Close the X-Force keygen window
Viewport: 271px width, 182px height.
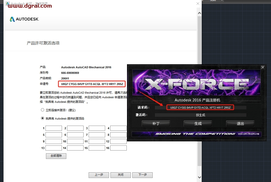tap(263, 67)
